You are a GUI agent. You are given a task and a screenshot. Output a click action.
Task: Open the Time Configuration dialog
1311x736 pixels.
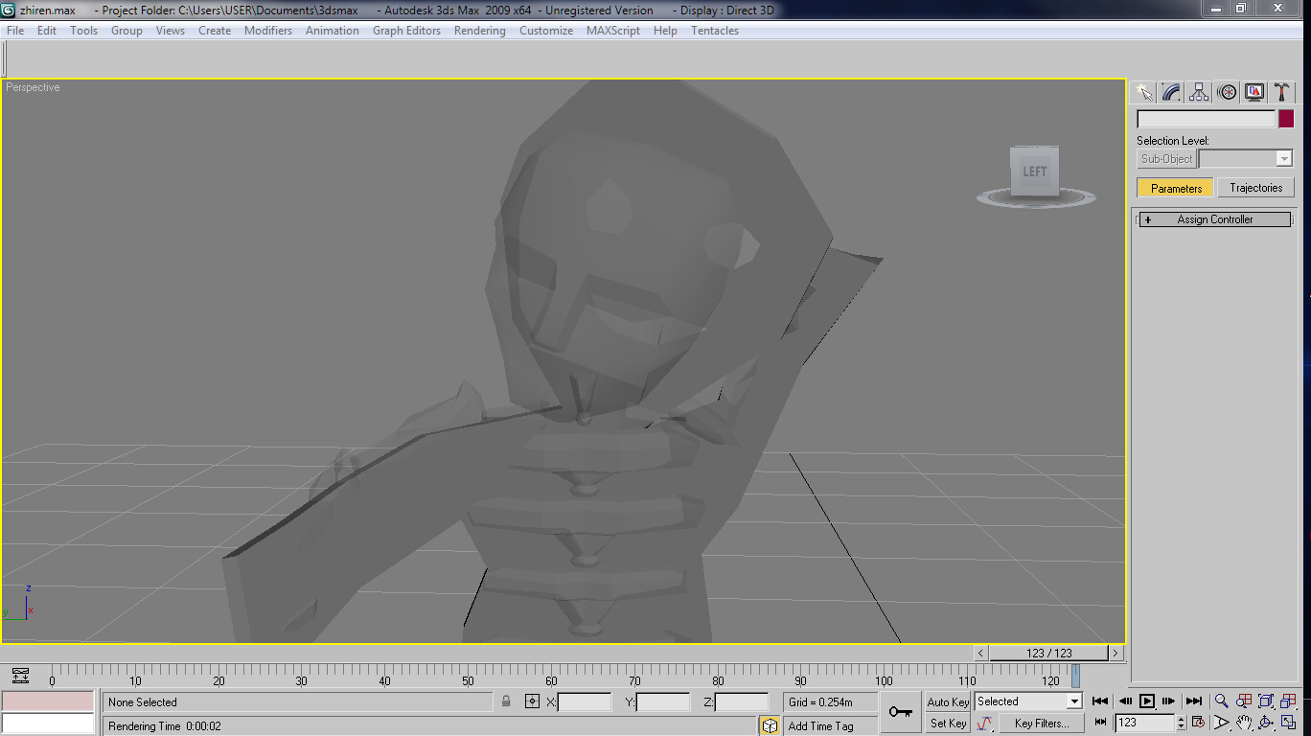click(1198, 724)
